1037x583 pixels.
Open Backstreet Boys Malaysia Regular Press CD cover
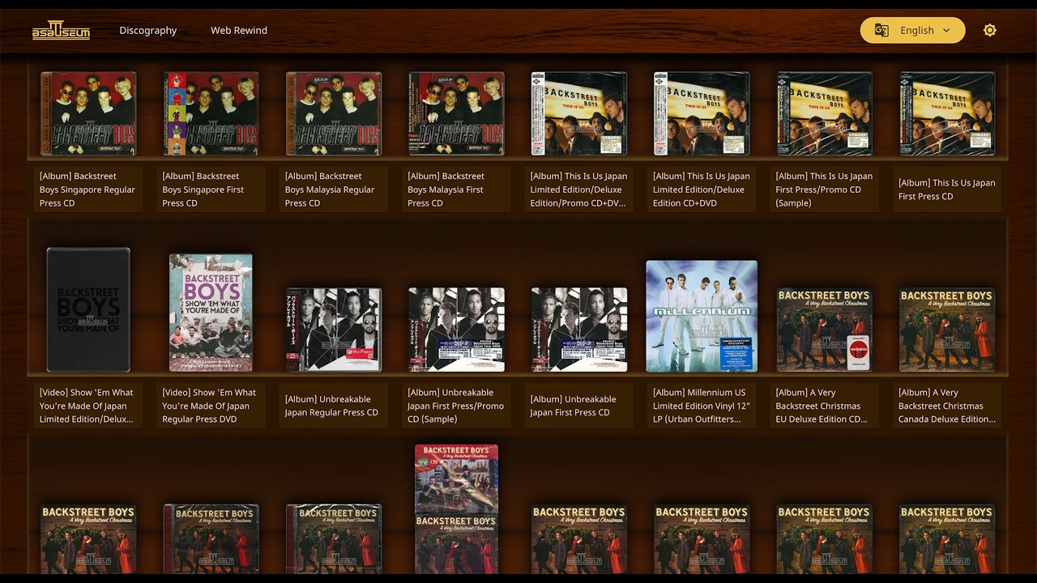click(x=334, y=113)
